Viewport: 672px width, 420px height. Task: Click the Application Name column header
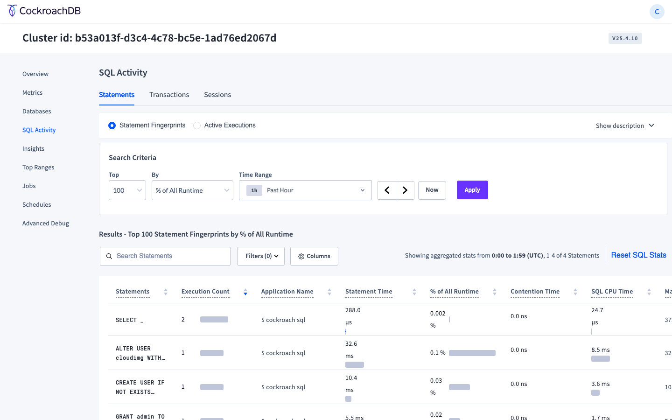pyautogui.click(x=287, y=292)
